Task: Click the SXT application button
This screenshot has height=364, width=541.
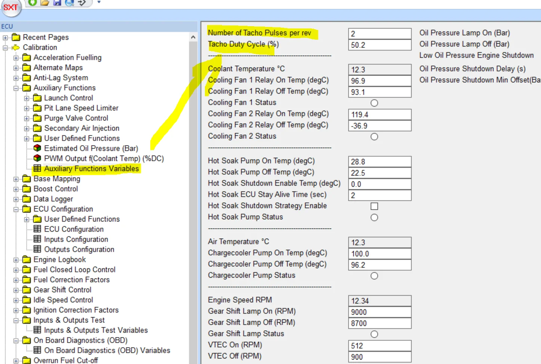Action: (x=11, y=8)
